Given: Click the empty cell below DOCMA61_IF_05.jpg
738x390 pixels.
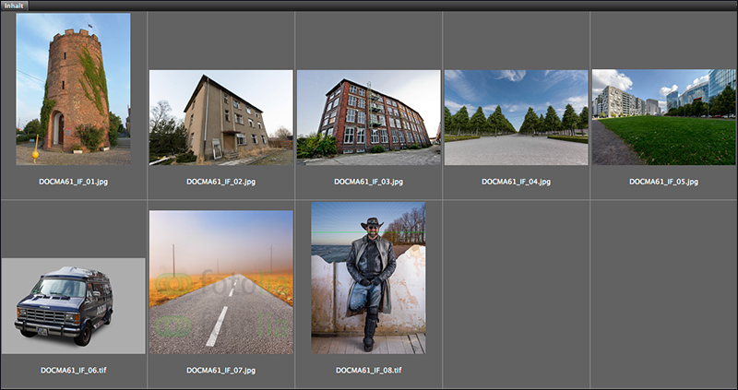Looking at the screenshot, I should click(663, 293).
